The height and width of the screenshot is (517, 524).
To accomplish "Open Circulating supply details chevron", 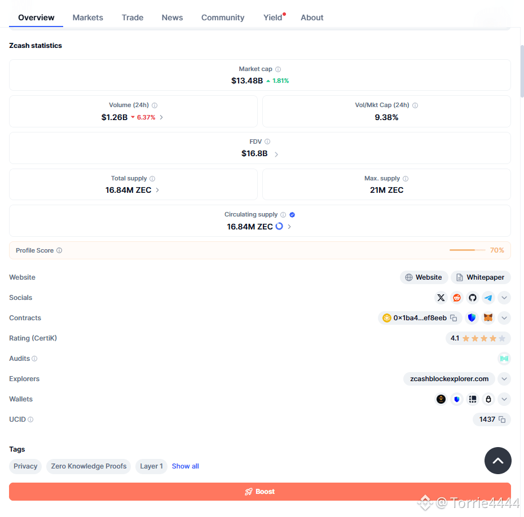I will [x=289, y=227].
